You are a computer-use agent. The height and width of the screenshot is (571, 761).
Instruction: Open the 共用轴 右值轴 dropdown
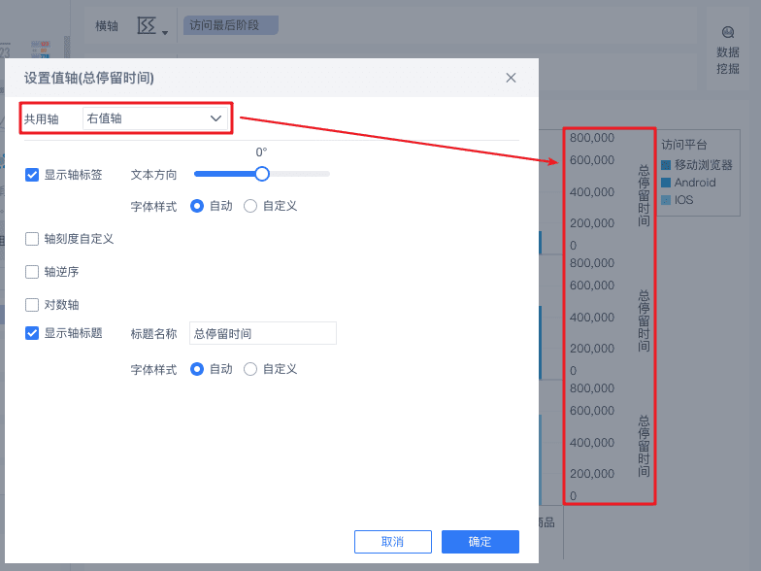155,118
